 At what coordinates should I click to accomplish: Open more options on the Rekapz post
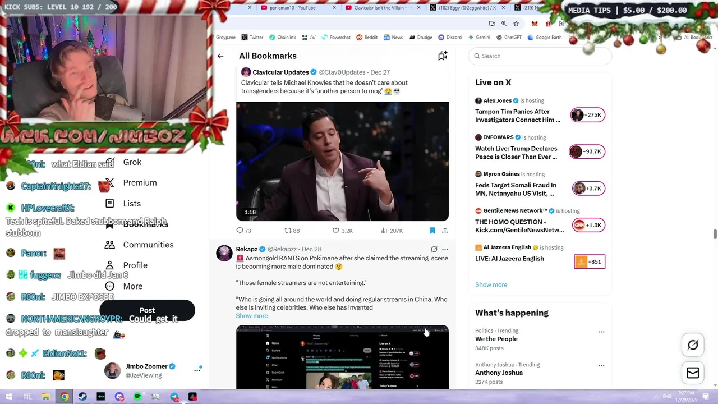445,249
